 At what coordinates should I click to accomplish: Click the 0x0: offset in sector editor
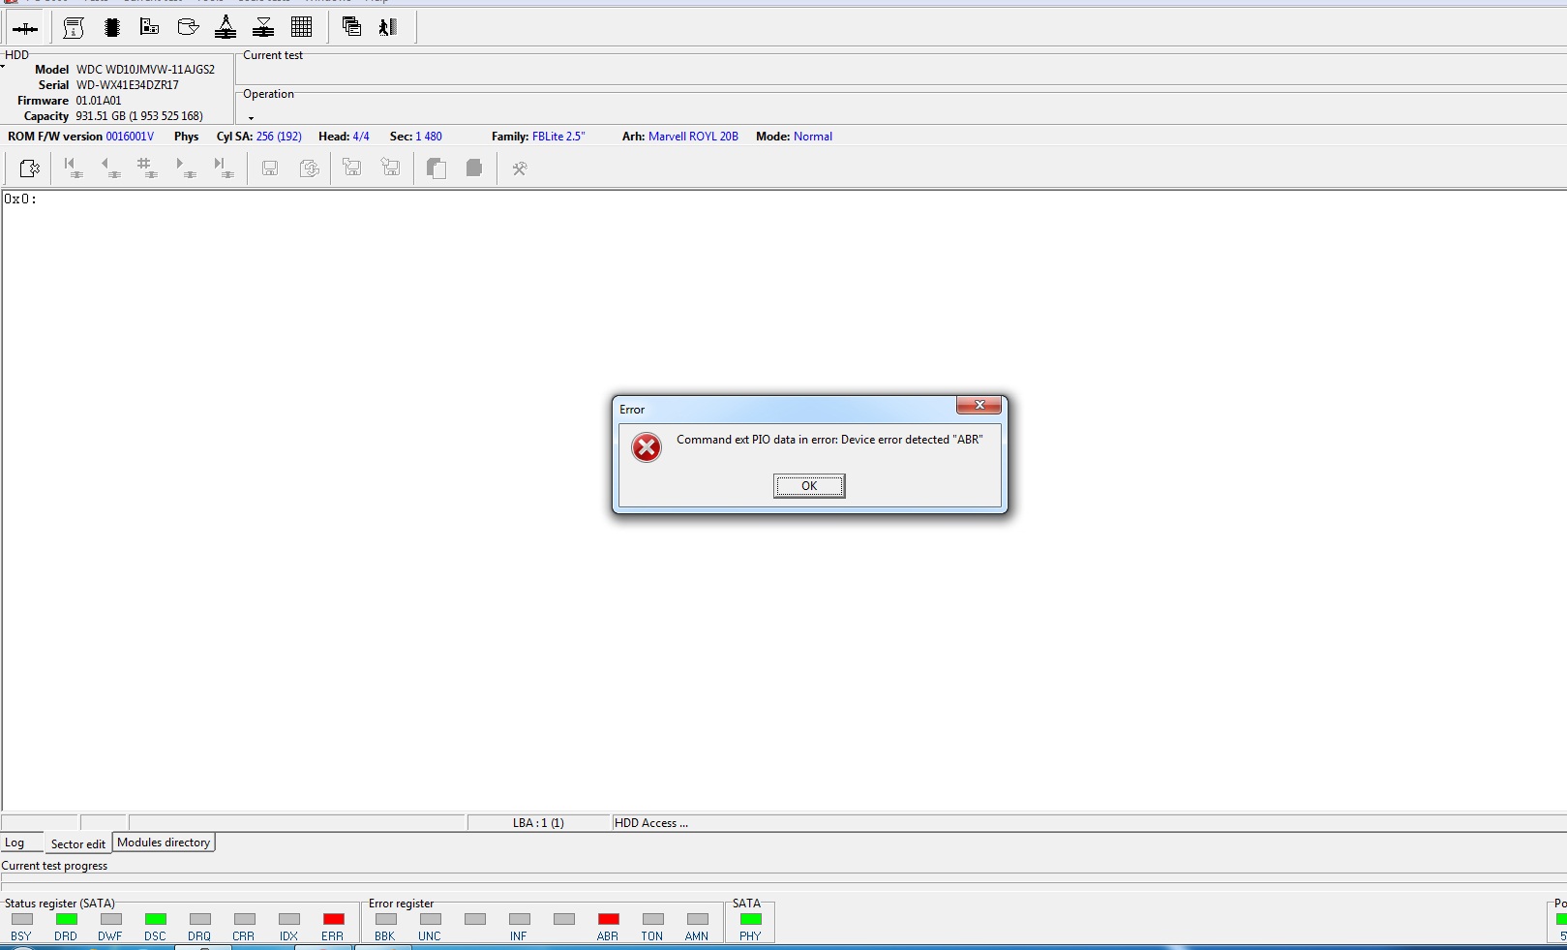coord(20,199)
